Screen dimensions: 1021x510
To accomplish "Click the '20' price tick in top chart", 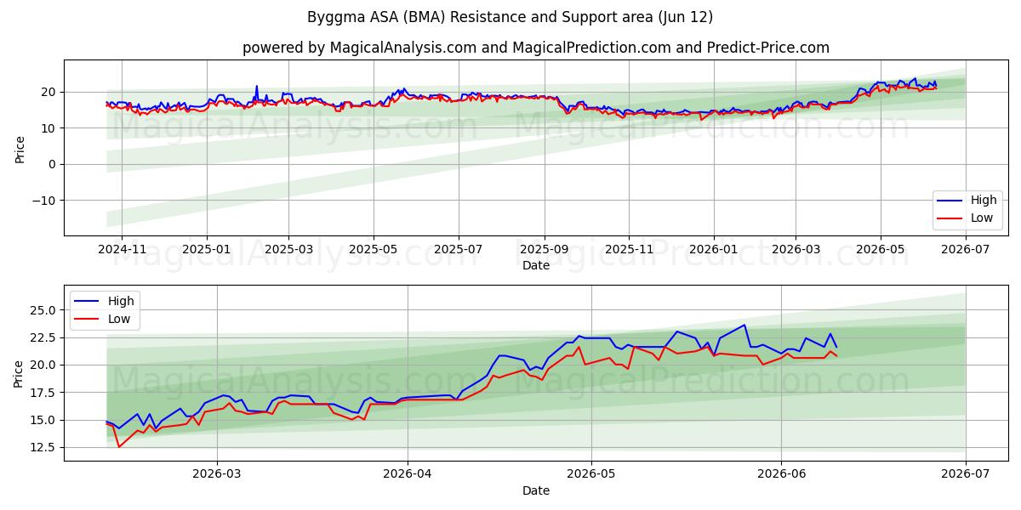I will [50, 92].
